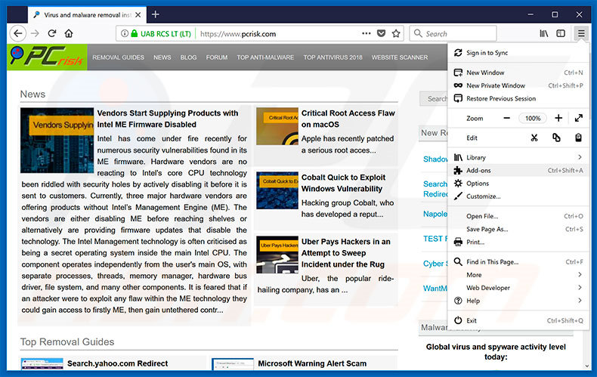
Task: Open a new tab with plus button
Action: 156,14
